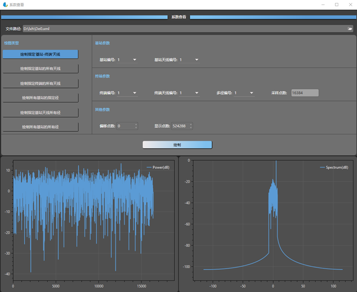The width and height of the screenshot is (357, 292).
Task: Click the folder browse icon for file path
Action: 350,29
